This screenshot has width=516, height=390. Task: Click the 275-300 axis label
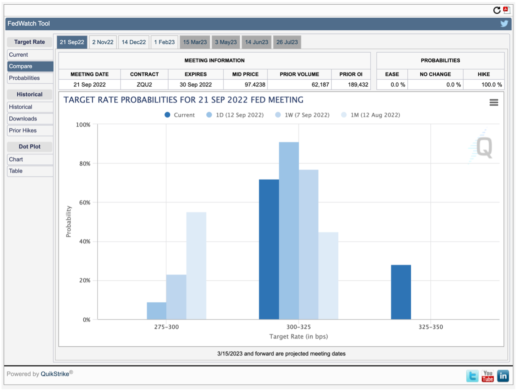coord(166,327)
